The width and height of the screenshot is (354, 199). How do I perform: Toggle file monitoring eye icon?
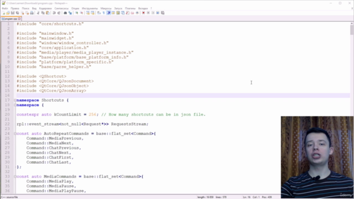137,13
